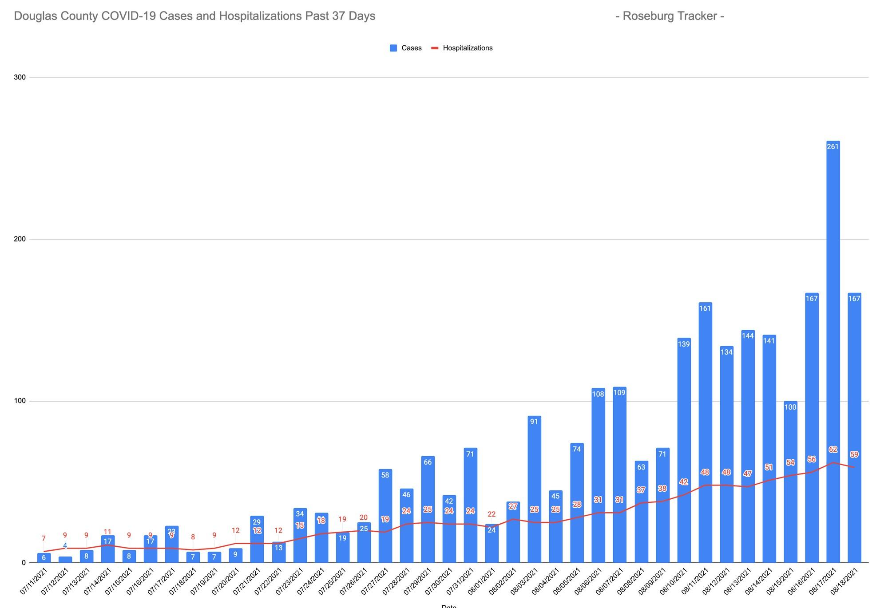
Task: Click the 08/18/2021 bar labeled 167
Action: point(854,377)
